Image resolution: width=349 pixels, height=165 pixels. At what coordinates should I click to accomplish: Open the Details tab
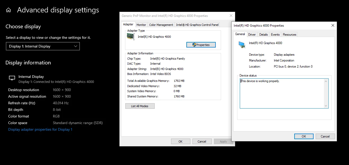click(x=263, y=35)
